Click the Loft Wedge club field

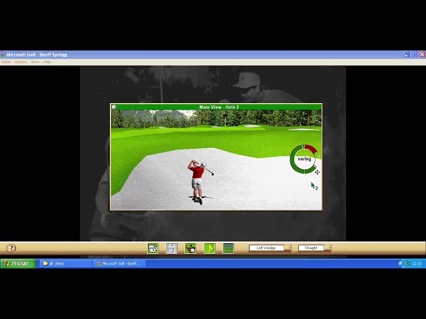[266, 248]
